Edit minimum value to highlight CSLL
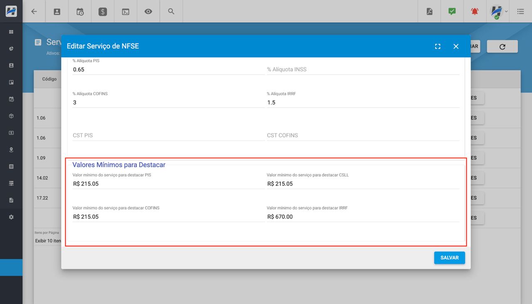This screenshot has width=532, height=304. pos(363,184)
